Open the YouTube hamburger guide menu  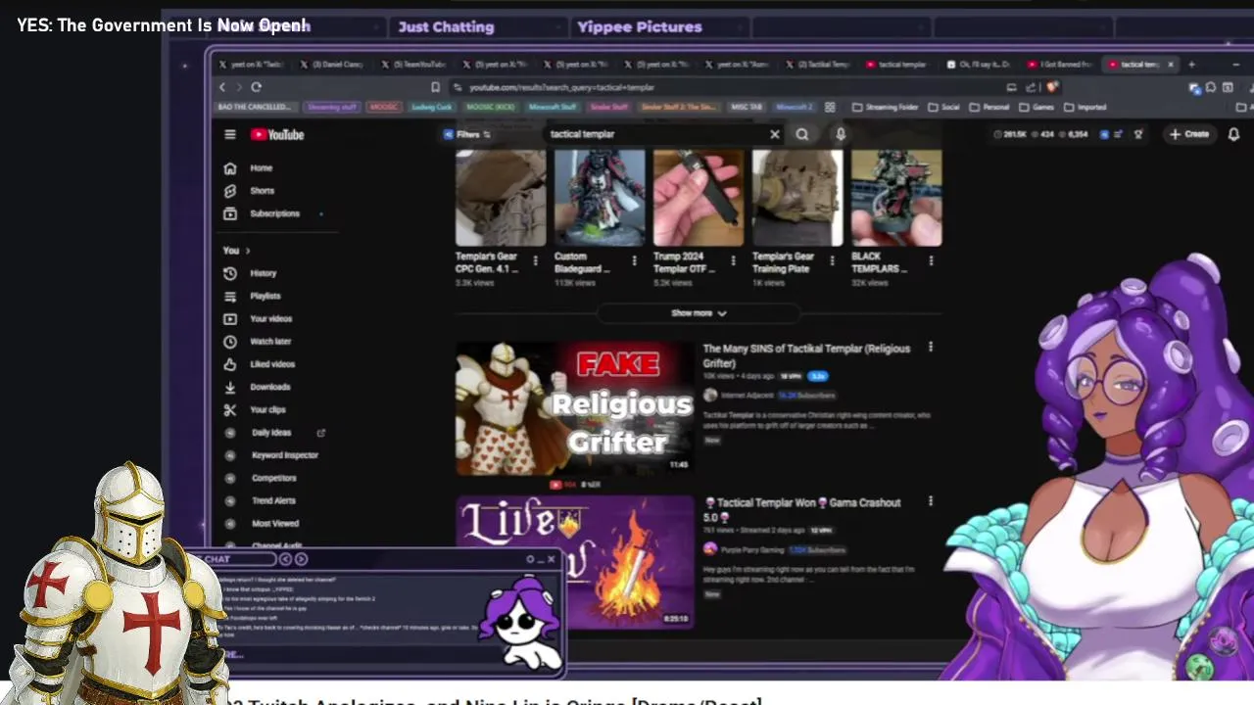point(230,135)
